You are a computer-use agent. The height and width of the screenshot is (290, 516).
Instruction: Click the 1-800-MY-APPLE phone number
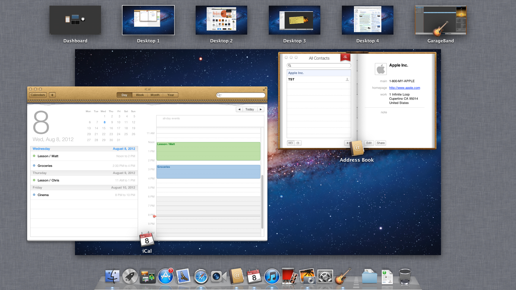402,81
